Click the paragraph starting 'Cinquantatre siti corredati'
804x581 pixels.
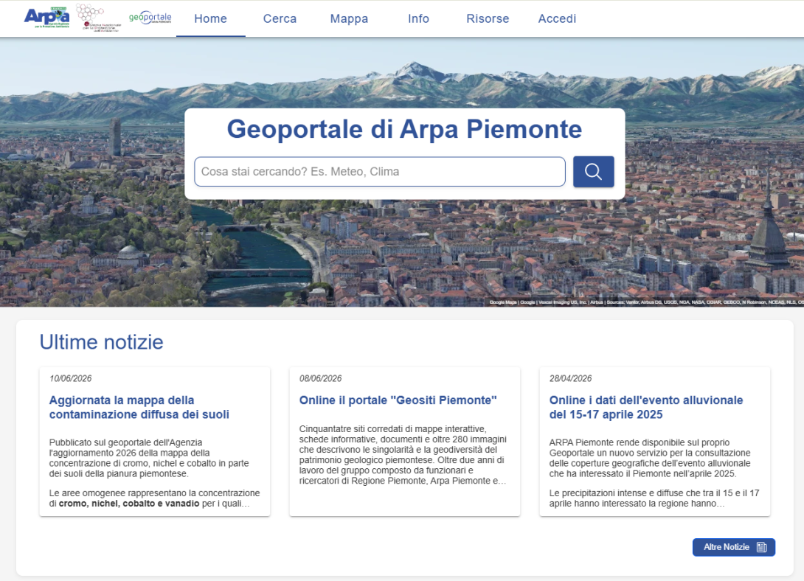[x=403, y=455]
